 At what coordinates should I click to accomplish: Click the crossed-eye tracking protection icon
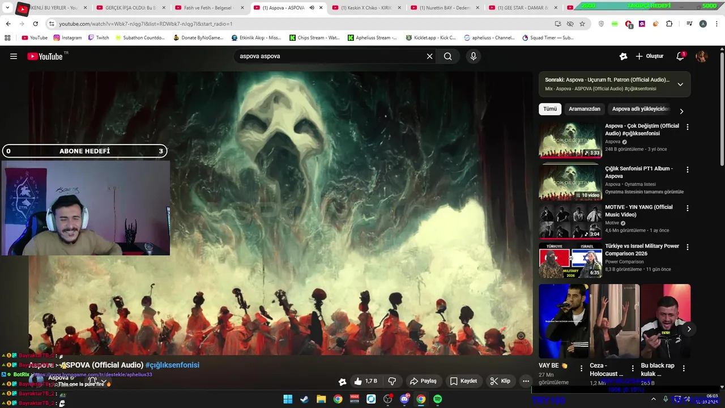[x=570, y=24]
